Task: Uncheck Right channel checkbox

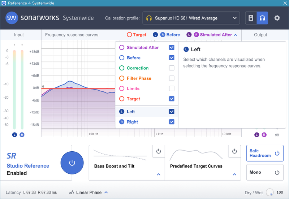Action: [172, 122]
